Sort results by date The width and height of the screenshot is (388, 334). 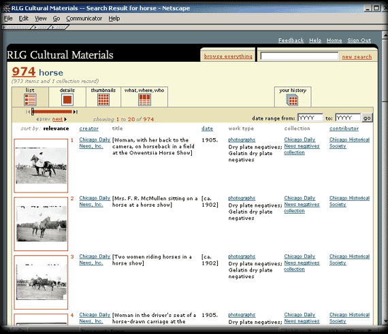coord(207,129)
